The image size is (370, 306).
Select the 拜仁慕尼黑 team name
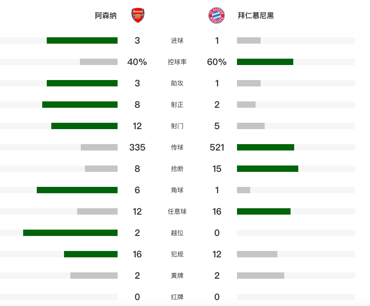click(x=256, y=15)
